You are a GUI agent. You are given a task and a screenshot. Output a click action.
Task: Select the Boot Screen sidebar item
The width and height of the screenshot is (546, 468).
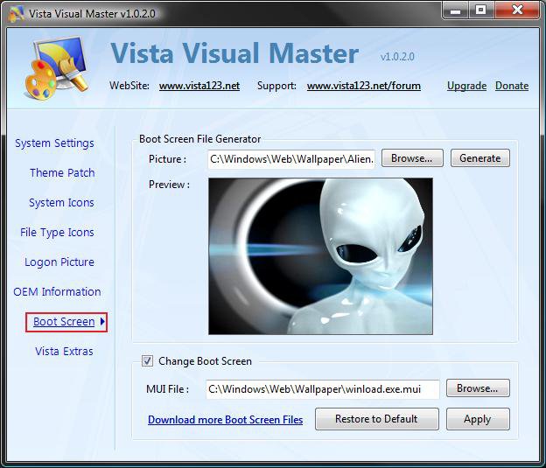tap(64, 321)
